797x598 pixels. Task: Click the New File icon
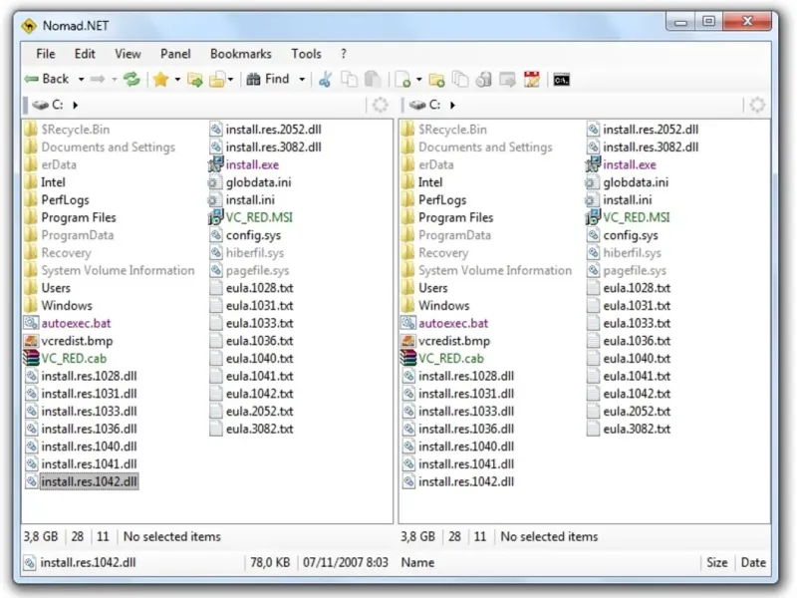[403, 80]
